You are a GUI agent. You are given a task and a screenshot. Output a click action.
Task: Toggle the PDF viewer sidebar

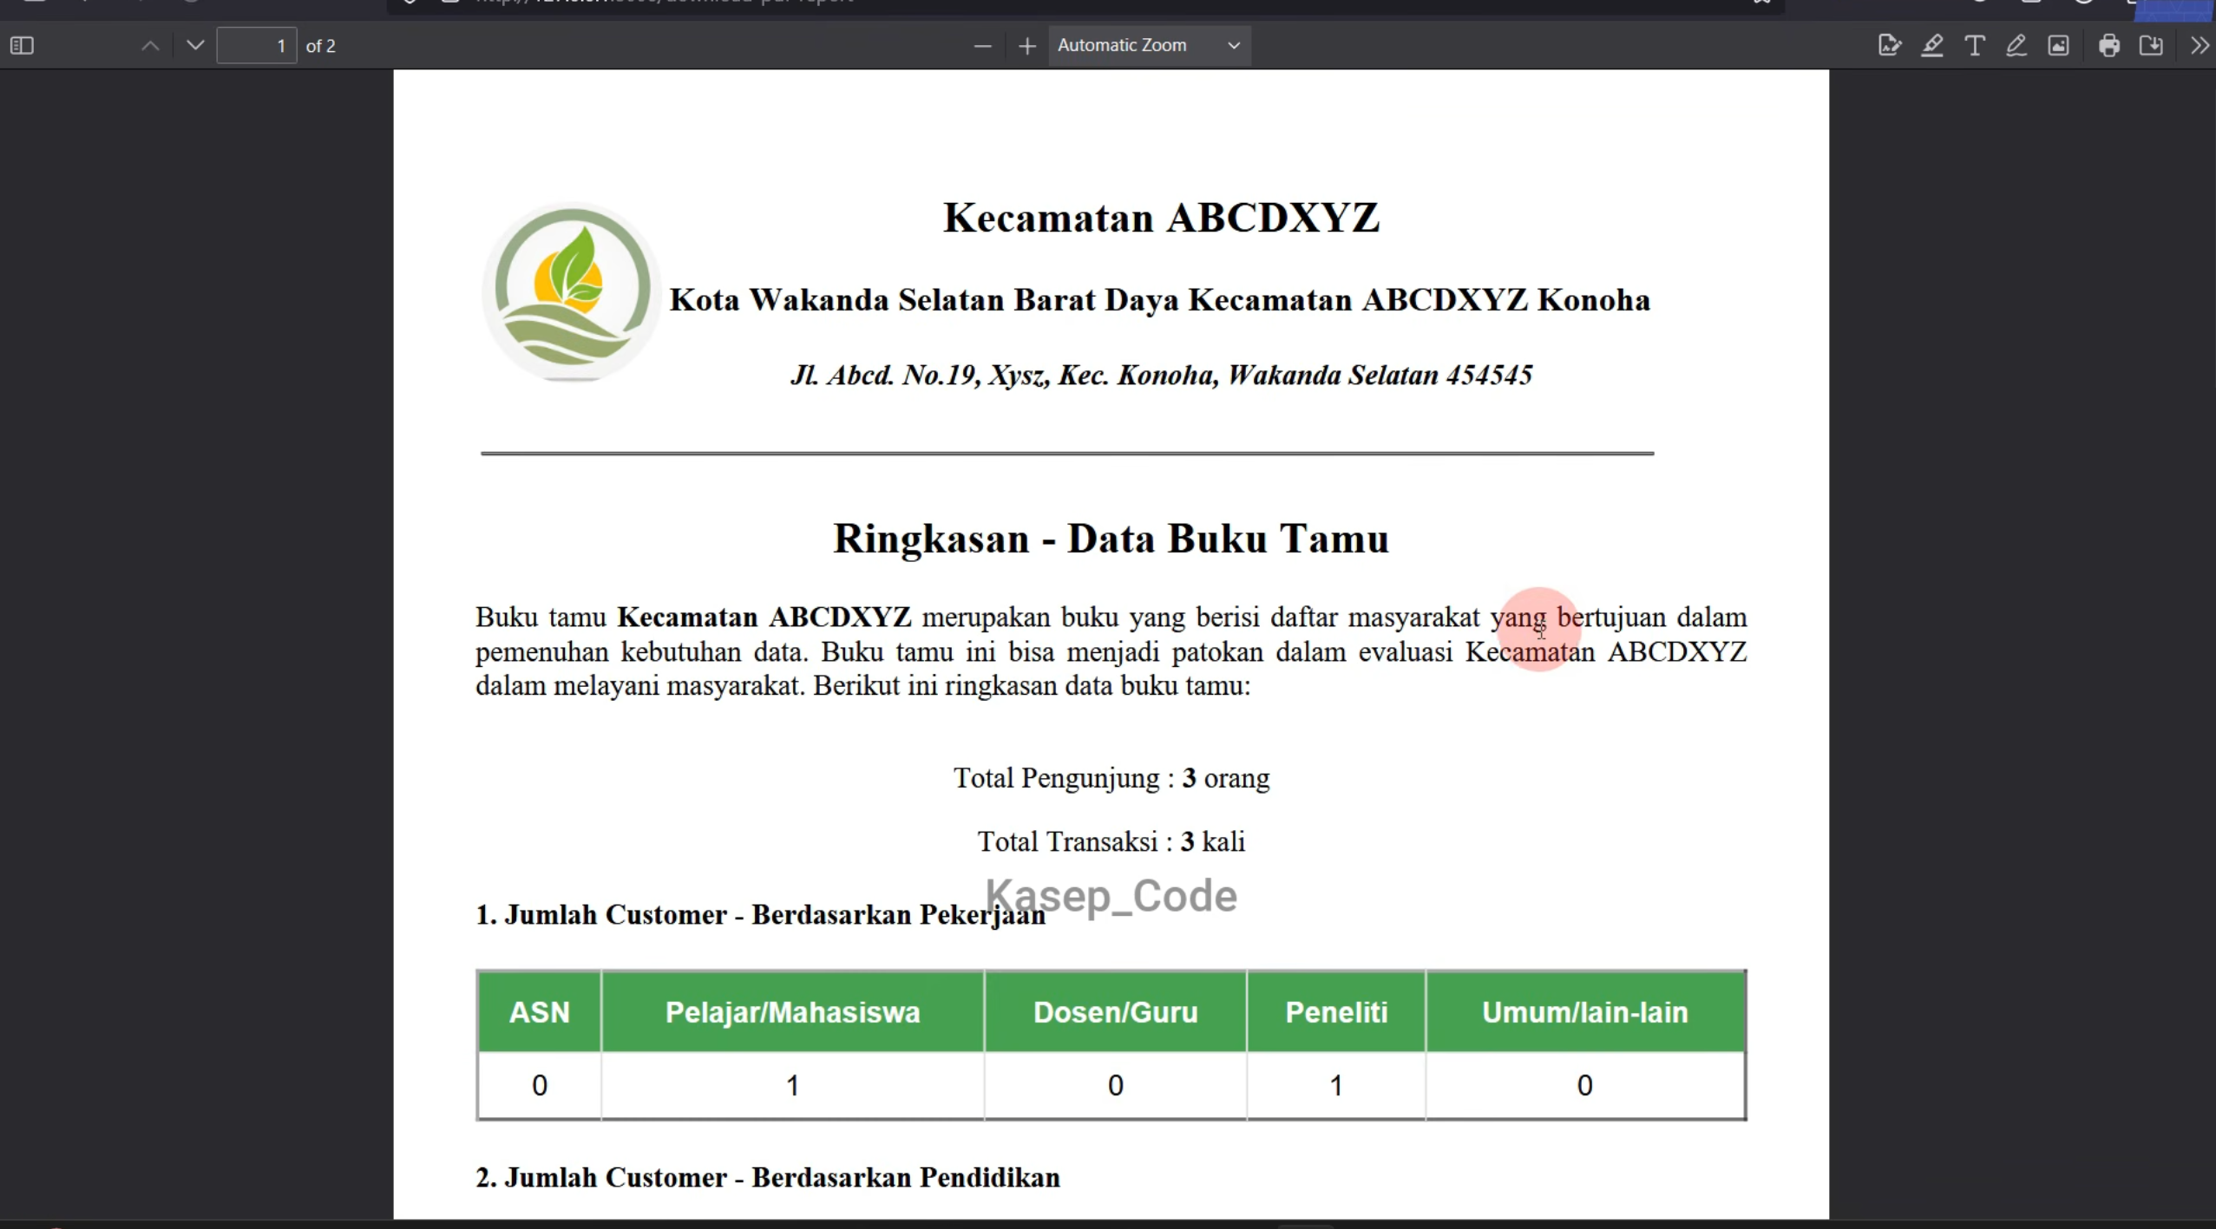pos(23,45)
